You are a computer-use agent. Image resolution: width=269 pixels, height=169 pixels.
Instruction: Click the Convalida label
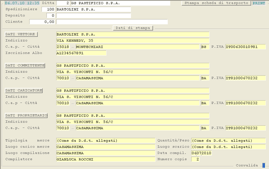(x=247, y=166)
